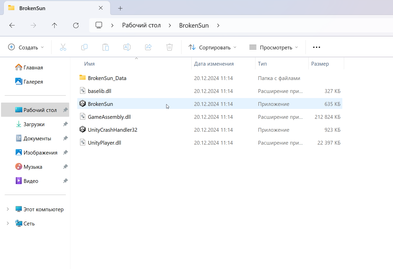393x269 pixels.
Task: Click the forward navigation arrow
Action: [x=33, y=25]
